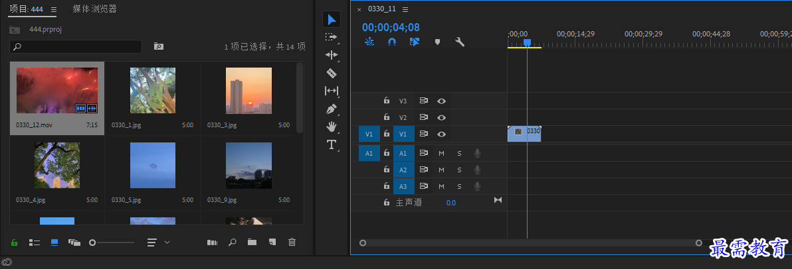Toggle A2 track lock
Screen dimensions: 792x269
[387, 170]
